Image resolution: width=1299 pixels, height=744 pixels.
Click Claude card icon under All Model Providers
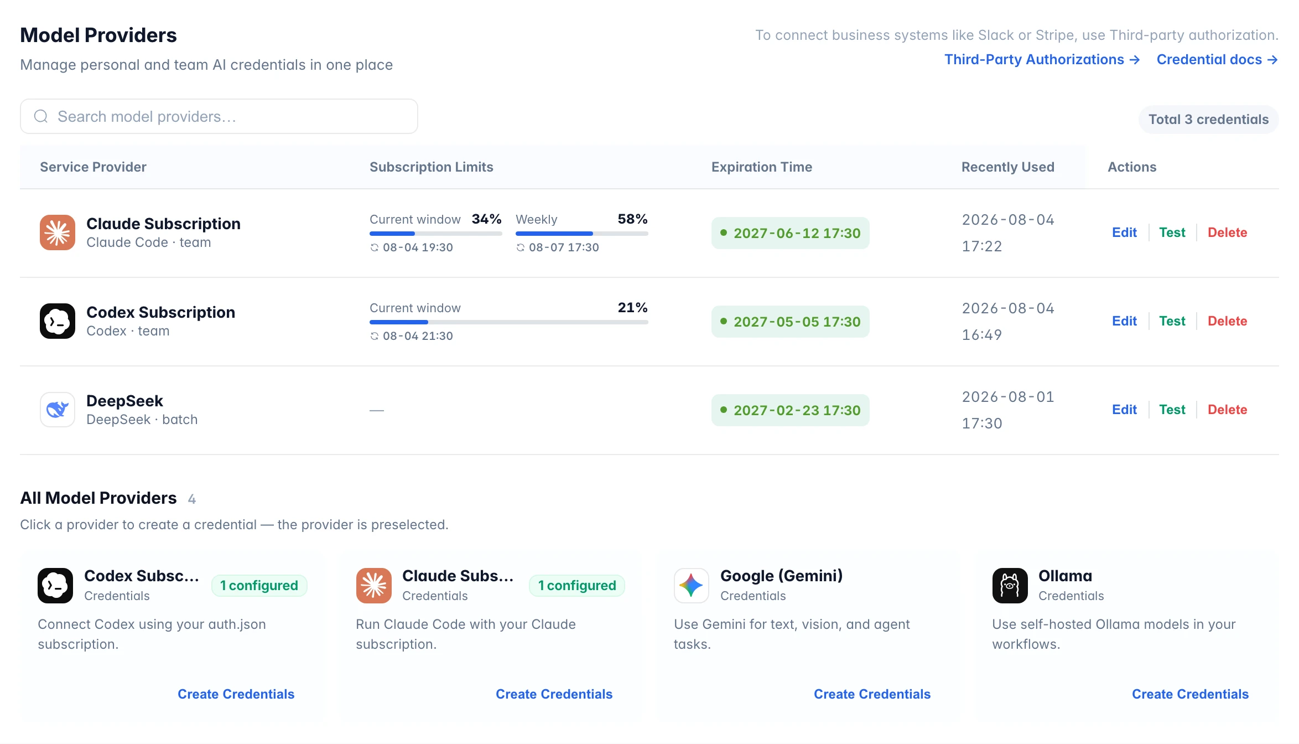(x=374, y=586)
